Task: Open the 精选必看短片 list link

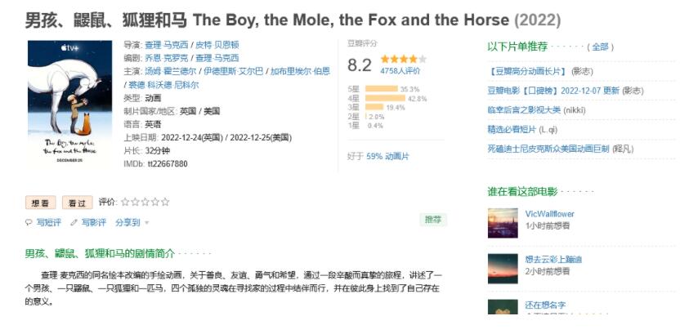Action: coord(512,130)
